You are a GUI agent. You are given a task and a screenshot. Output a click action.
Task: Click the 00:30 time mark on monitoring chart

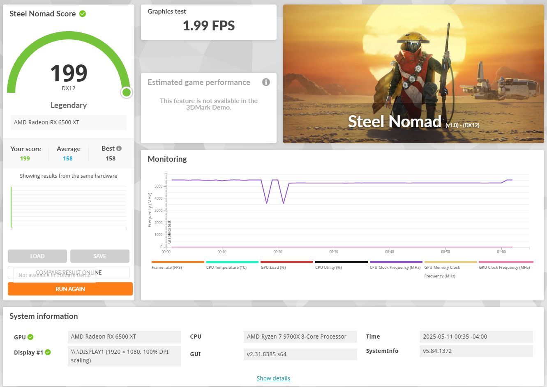coord(334,252)
